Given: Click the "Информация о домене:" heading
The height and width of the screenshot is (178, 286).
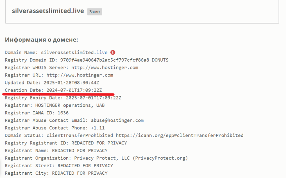Looking at the screenshot, I should [x=41, y=40].
